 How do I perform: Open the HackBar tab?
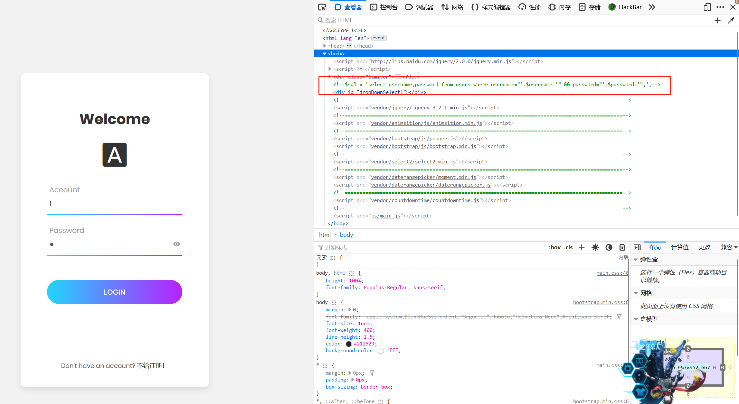(625, 7)
